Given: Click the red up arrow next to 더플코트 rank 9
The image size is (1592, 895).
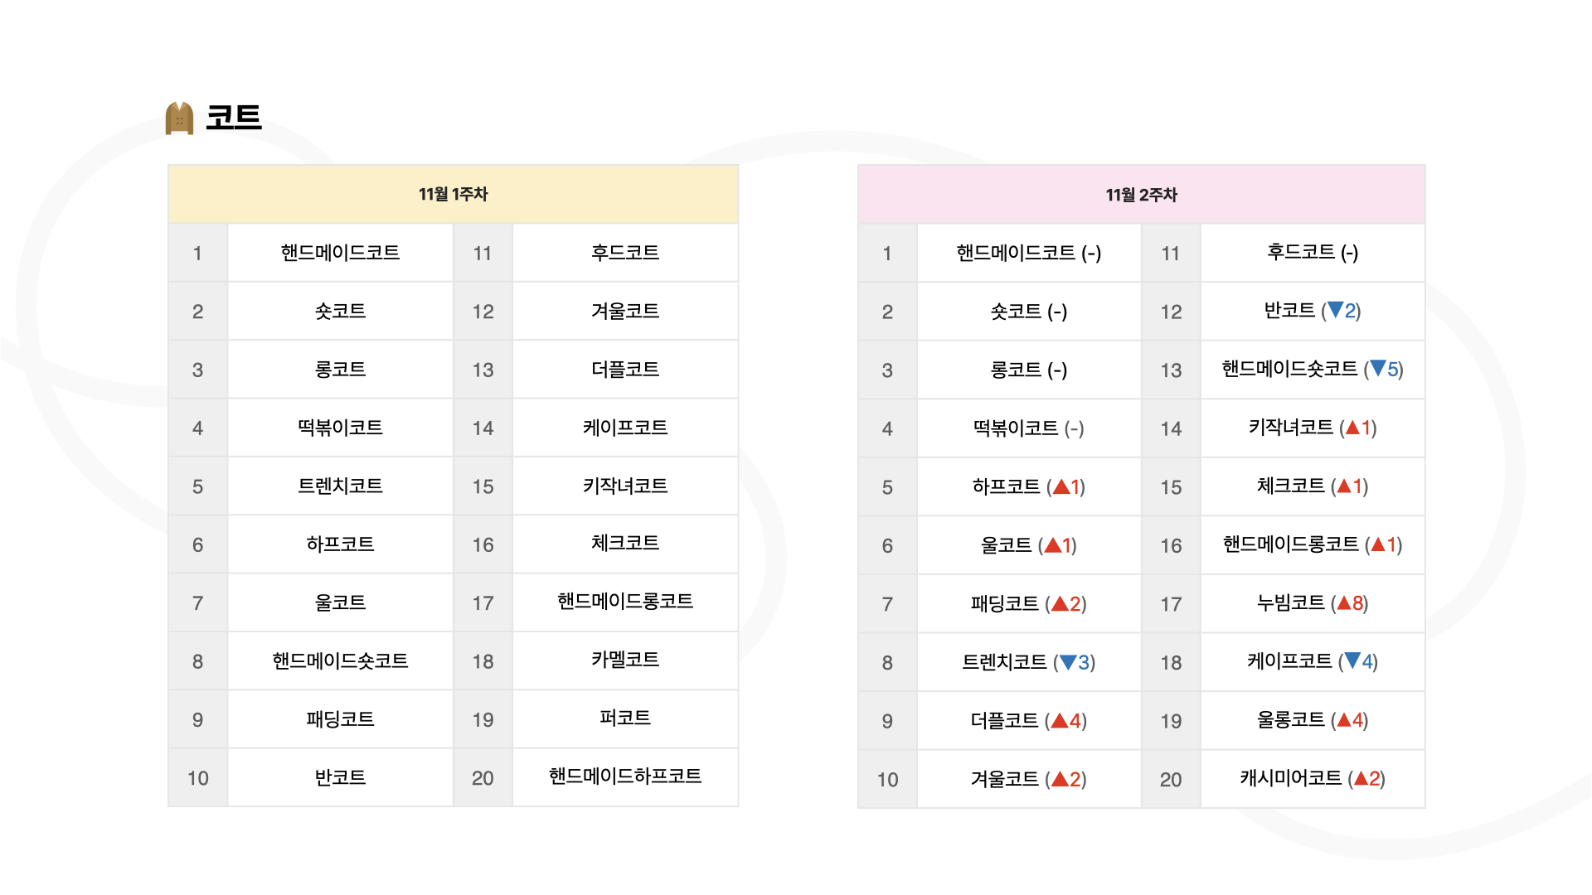Looking at the screenshot, I should point(1060,720).
